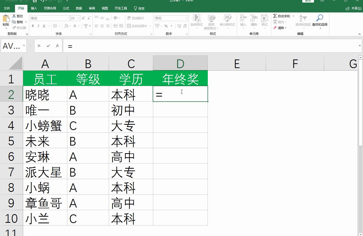The height and width of the screenshot is (236, 363).
Task: Switch to the 公式 (Formulas) ribbon tab
Action: [66, 8]
